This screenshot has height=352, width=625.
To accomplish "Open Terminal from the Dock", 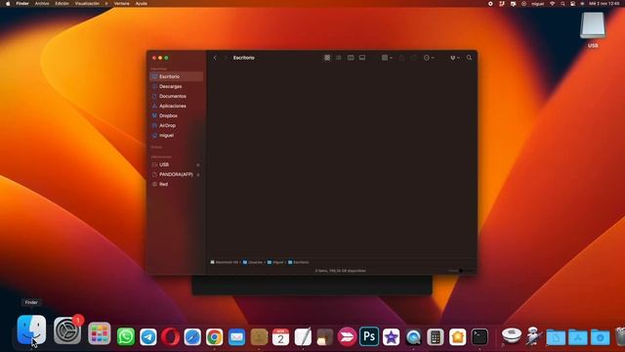I will pos(479,336).
